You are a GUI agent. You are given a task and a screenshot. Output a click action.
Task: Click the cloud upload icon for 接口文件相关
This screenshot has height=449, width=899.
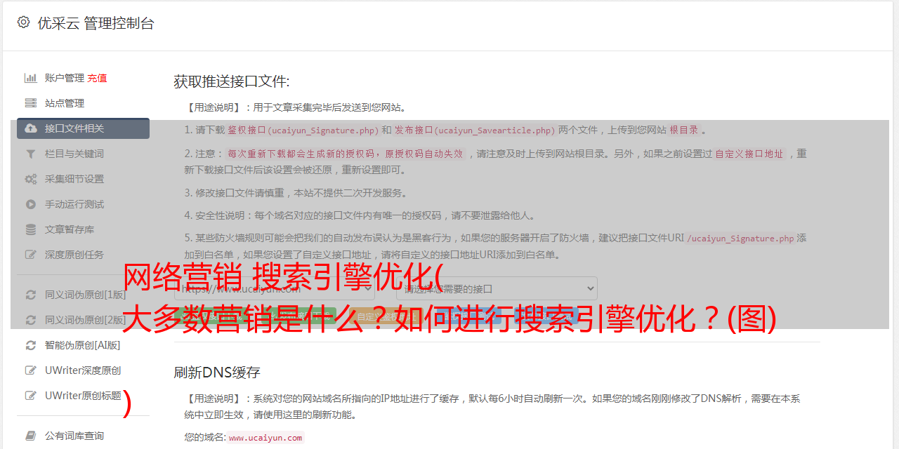(x=31, y=128)
